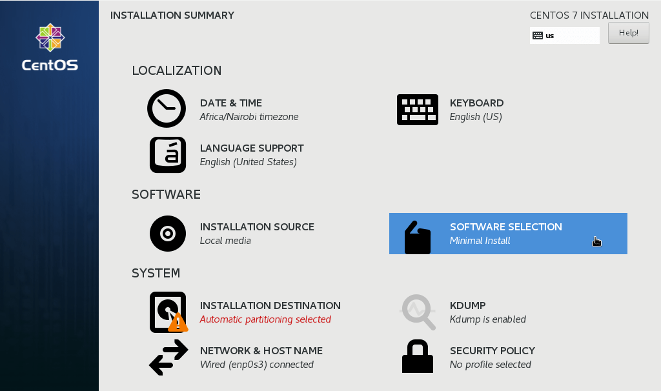
Task: Open the Help! button
Action: pos(629,33)
